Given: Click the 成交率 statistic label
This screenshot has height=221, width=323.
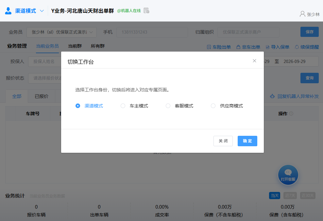Looking at the screenshot, I should 162,215.
